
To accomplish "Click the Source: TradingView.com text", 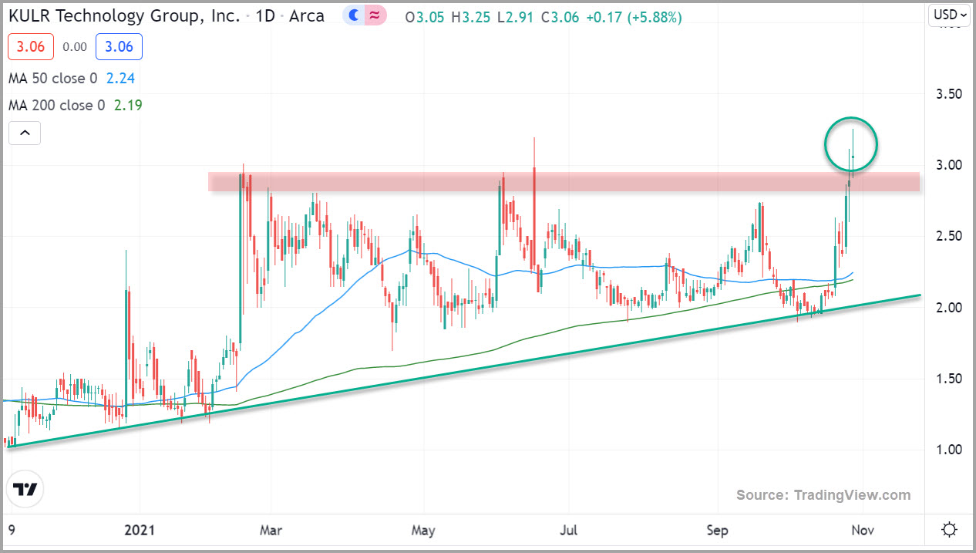I will point(823,495).
